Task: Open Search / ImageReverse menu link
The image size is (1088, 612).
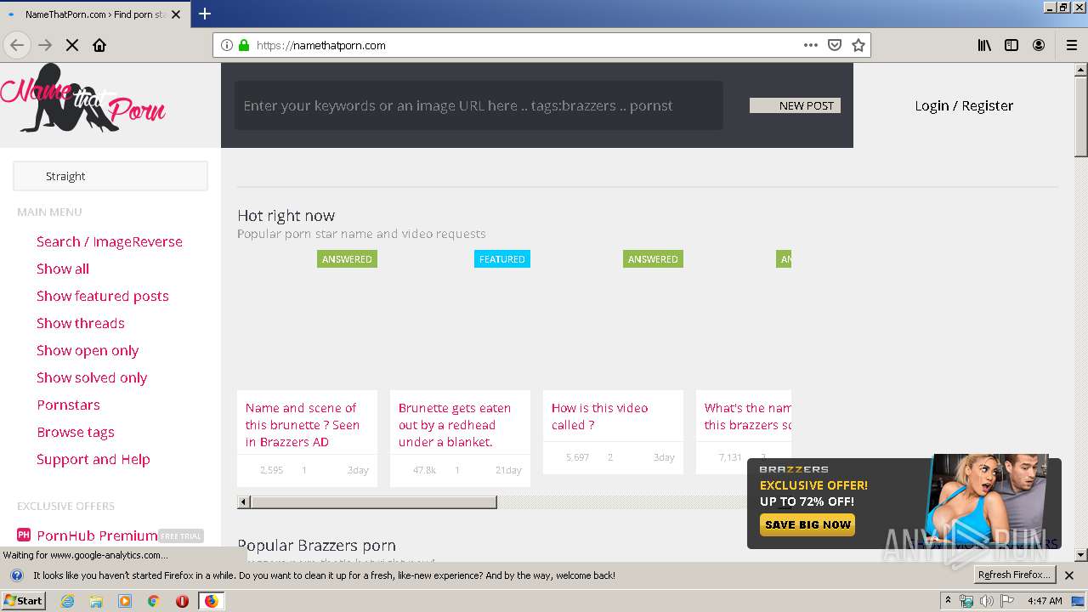Action: (110, 241)
